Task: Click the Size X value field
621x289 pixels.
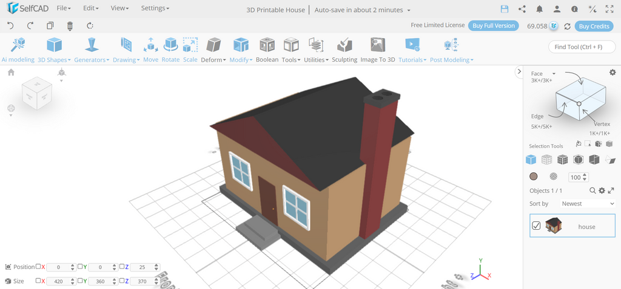Action: (x=61, y=282)
